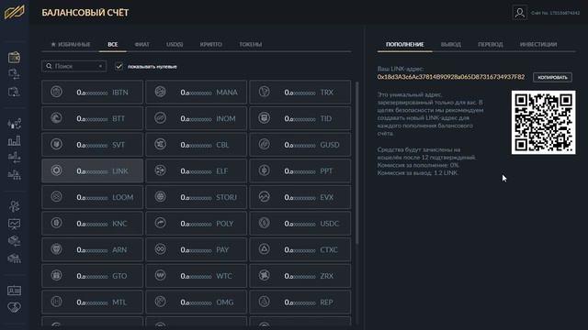Image resolution: width=588 pixels, height=330 pixels.
Task: Click the LINK deposit address text
Action: pyautogui.click(x=451, y=77)
